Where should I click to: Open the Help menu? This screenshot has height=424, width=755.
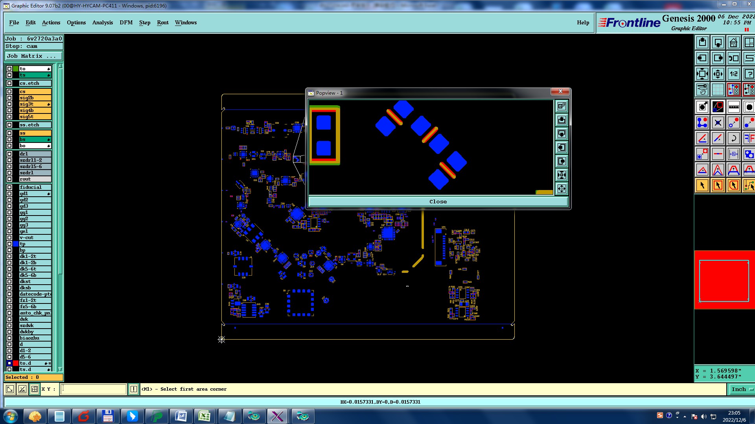(583, 22)
